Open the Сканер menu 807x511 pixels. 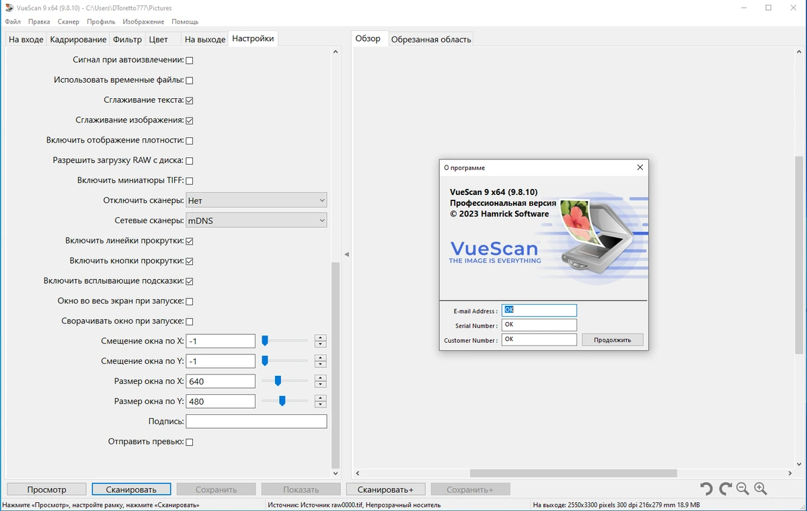(69, 22)
